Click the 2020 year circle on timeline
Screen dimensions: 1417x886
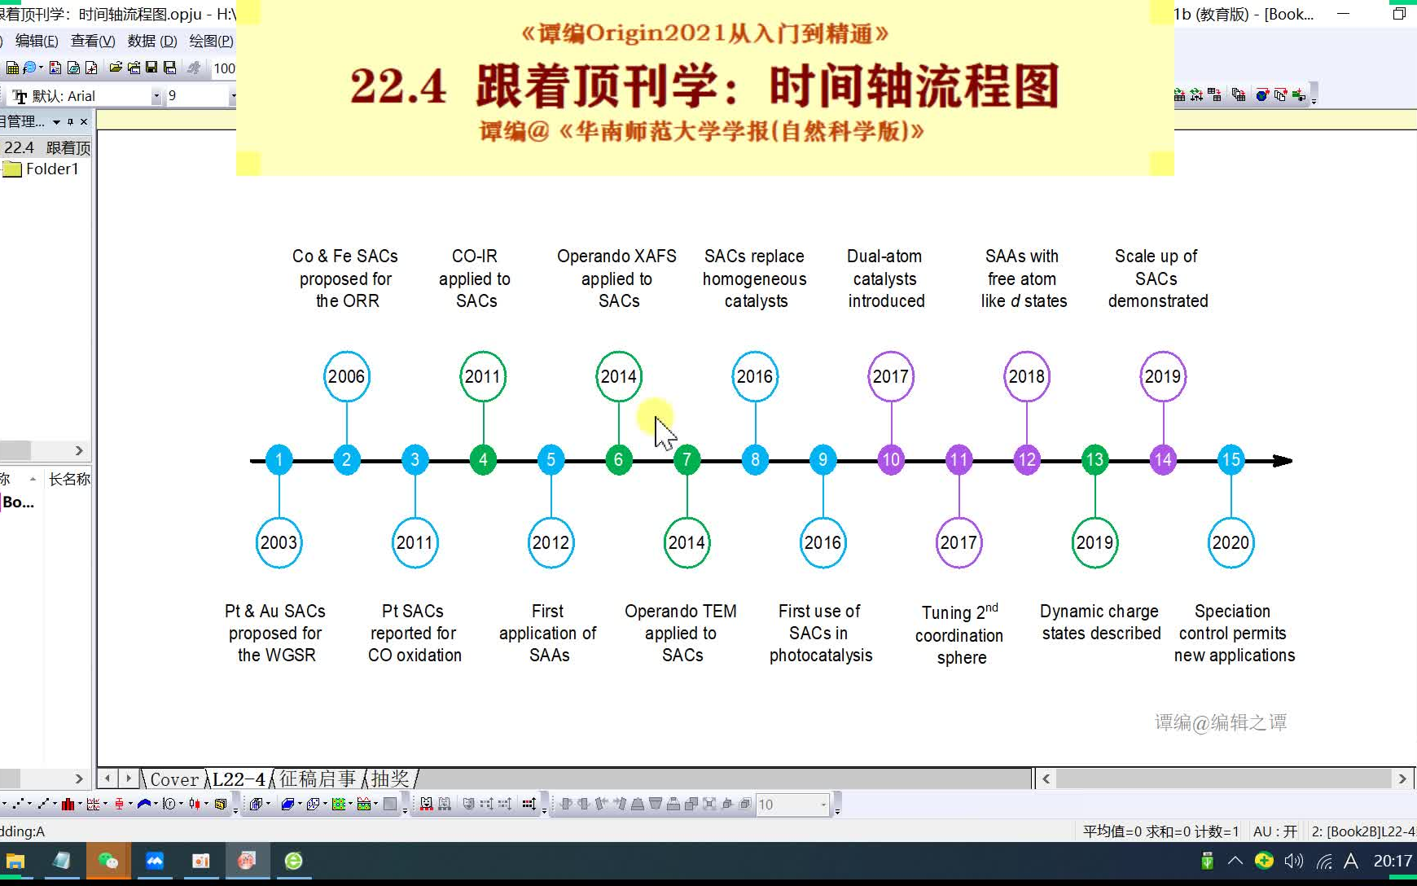tap(1231, 542)
